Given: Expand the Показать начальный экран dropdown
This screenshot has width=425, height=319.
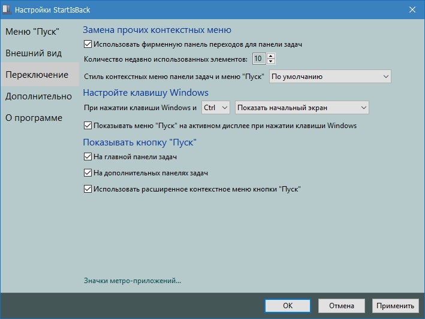Looking at the screenshot, I should pyautogui.click(x=302, y=108).
